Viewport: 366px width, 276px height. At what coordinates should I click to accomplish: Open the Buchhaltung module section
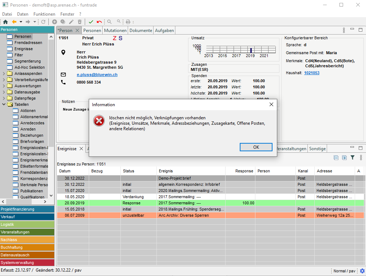click(27, 247)
